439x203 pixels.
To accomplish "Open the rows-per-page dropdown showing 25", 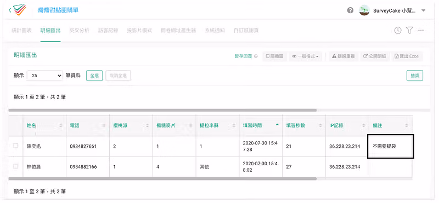I will (x=45, y=76).
